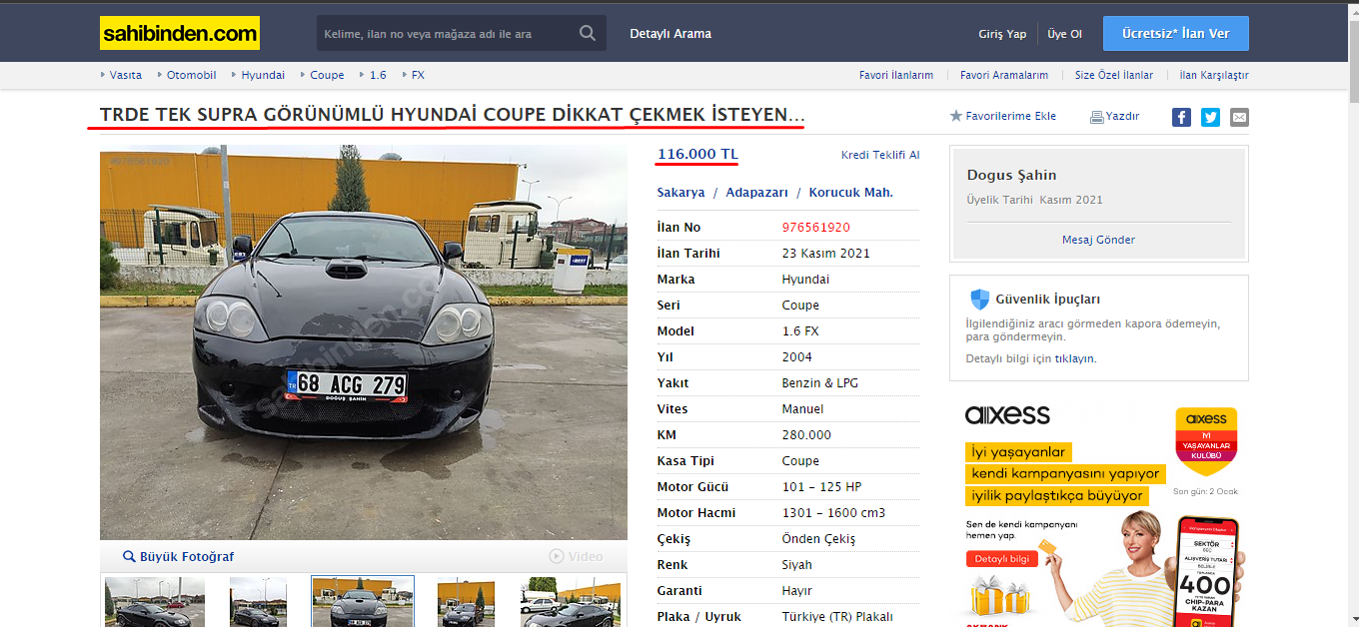Click the year value 2004
Viewport: 1359px width, 627px height.
(x=796, y=357)
